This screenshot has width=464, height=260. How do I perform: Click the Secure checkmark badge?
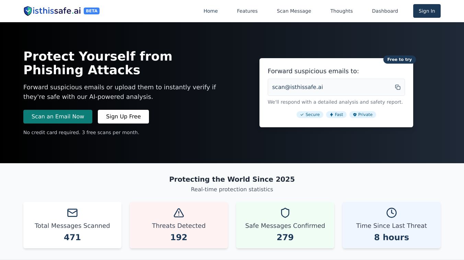(310, 115)
